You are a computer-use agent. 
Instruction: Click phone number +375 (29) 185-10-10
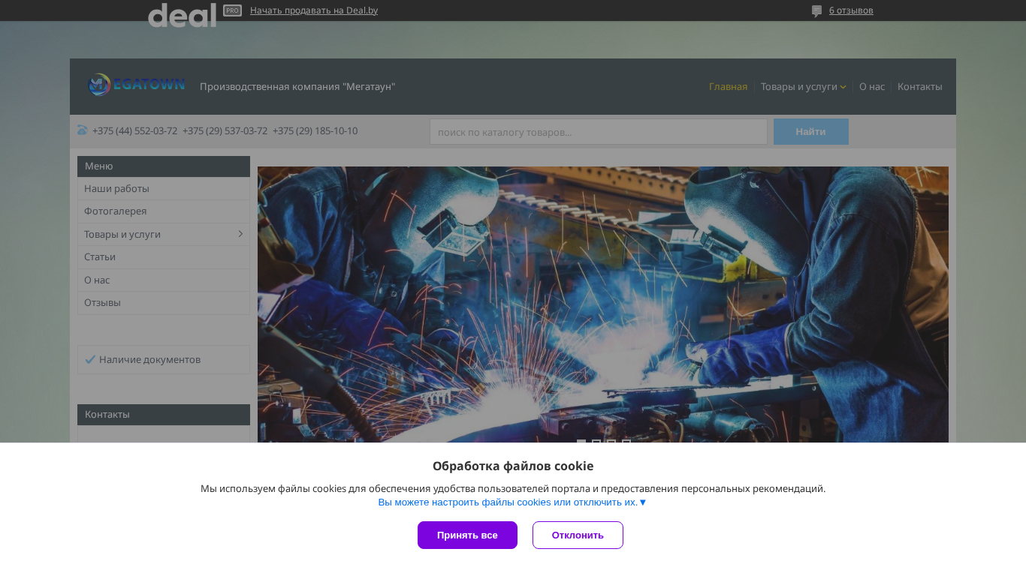tap(315, 130)
